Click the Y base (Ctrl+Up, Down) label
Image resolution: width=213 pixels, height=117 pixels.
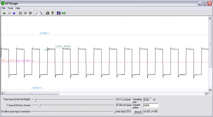(18, 105)
